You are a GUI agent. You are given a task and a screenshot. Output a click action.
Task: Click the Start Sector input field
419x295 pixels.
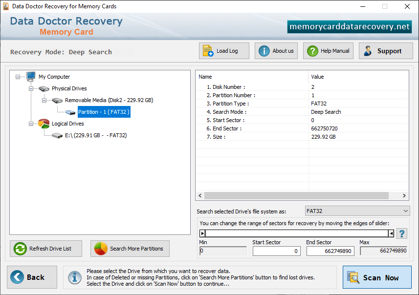click(277, 251)
